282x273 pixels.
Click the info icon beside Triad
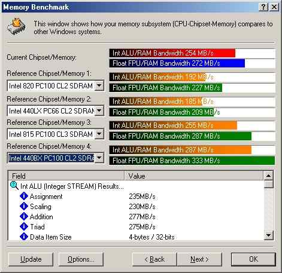[x=24, y=226]
